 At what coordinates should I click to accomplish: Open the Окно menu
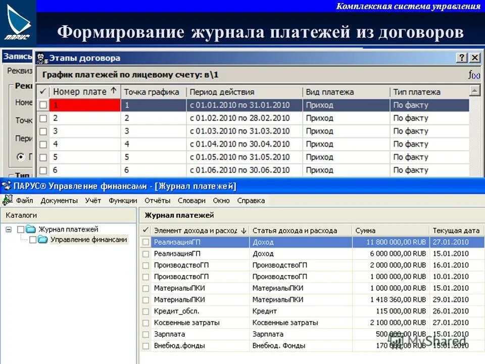click(x=222, y=200)
